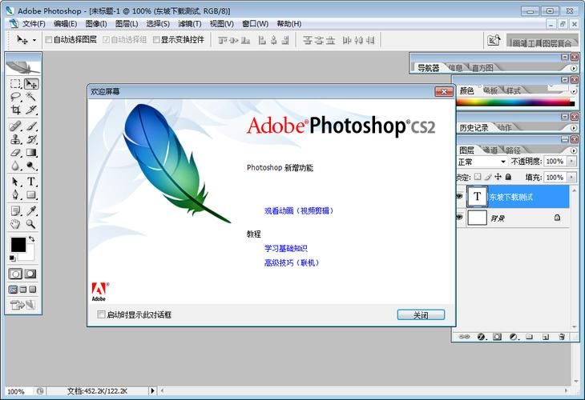Add a layer mask
This screenshot has height=400, width=585.
click(x=497, y=337)
